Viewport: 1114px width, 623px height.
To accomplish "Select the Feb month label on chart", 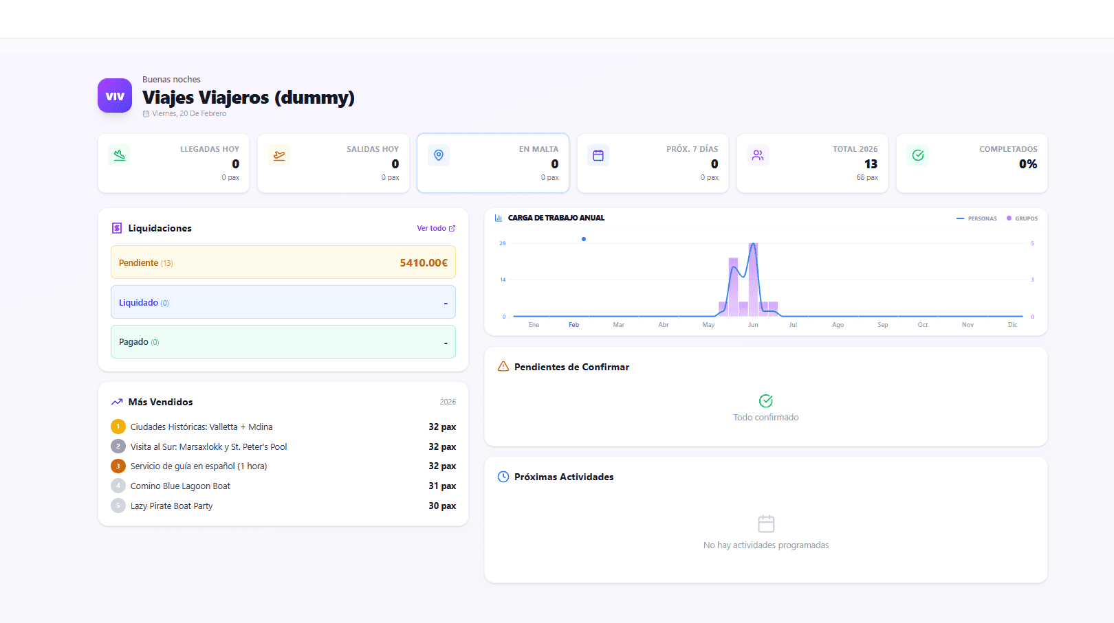I will (x=574, y=325).
